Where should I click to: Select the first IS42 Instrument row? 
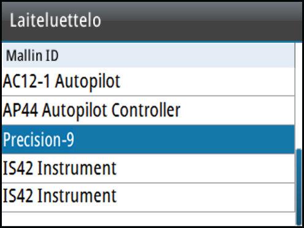coord(148,169)
